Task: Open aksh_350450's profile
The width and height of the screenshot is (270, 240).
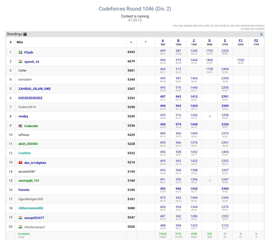Action: point(28,144)
